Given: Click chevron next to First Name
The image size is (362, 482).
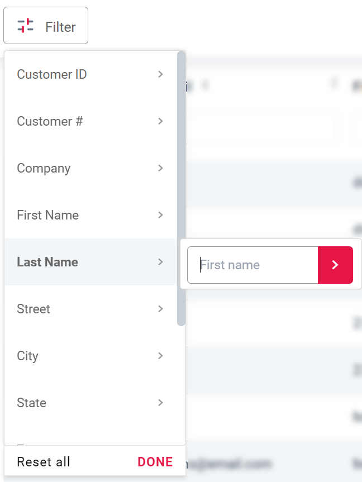Looking at the screenshot, I should (x=160, y=215).
